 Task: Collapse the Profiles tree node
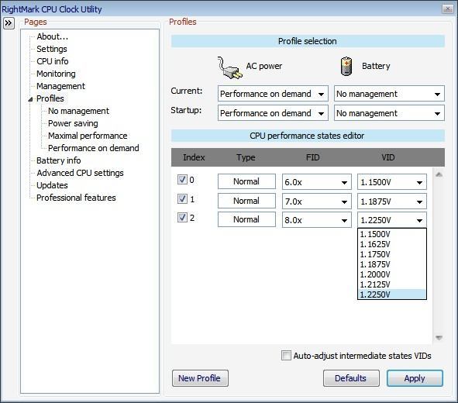pyautogui.click(x=30, y=99)
